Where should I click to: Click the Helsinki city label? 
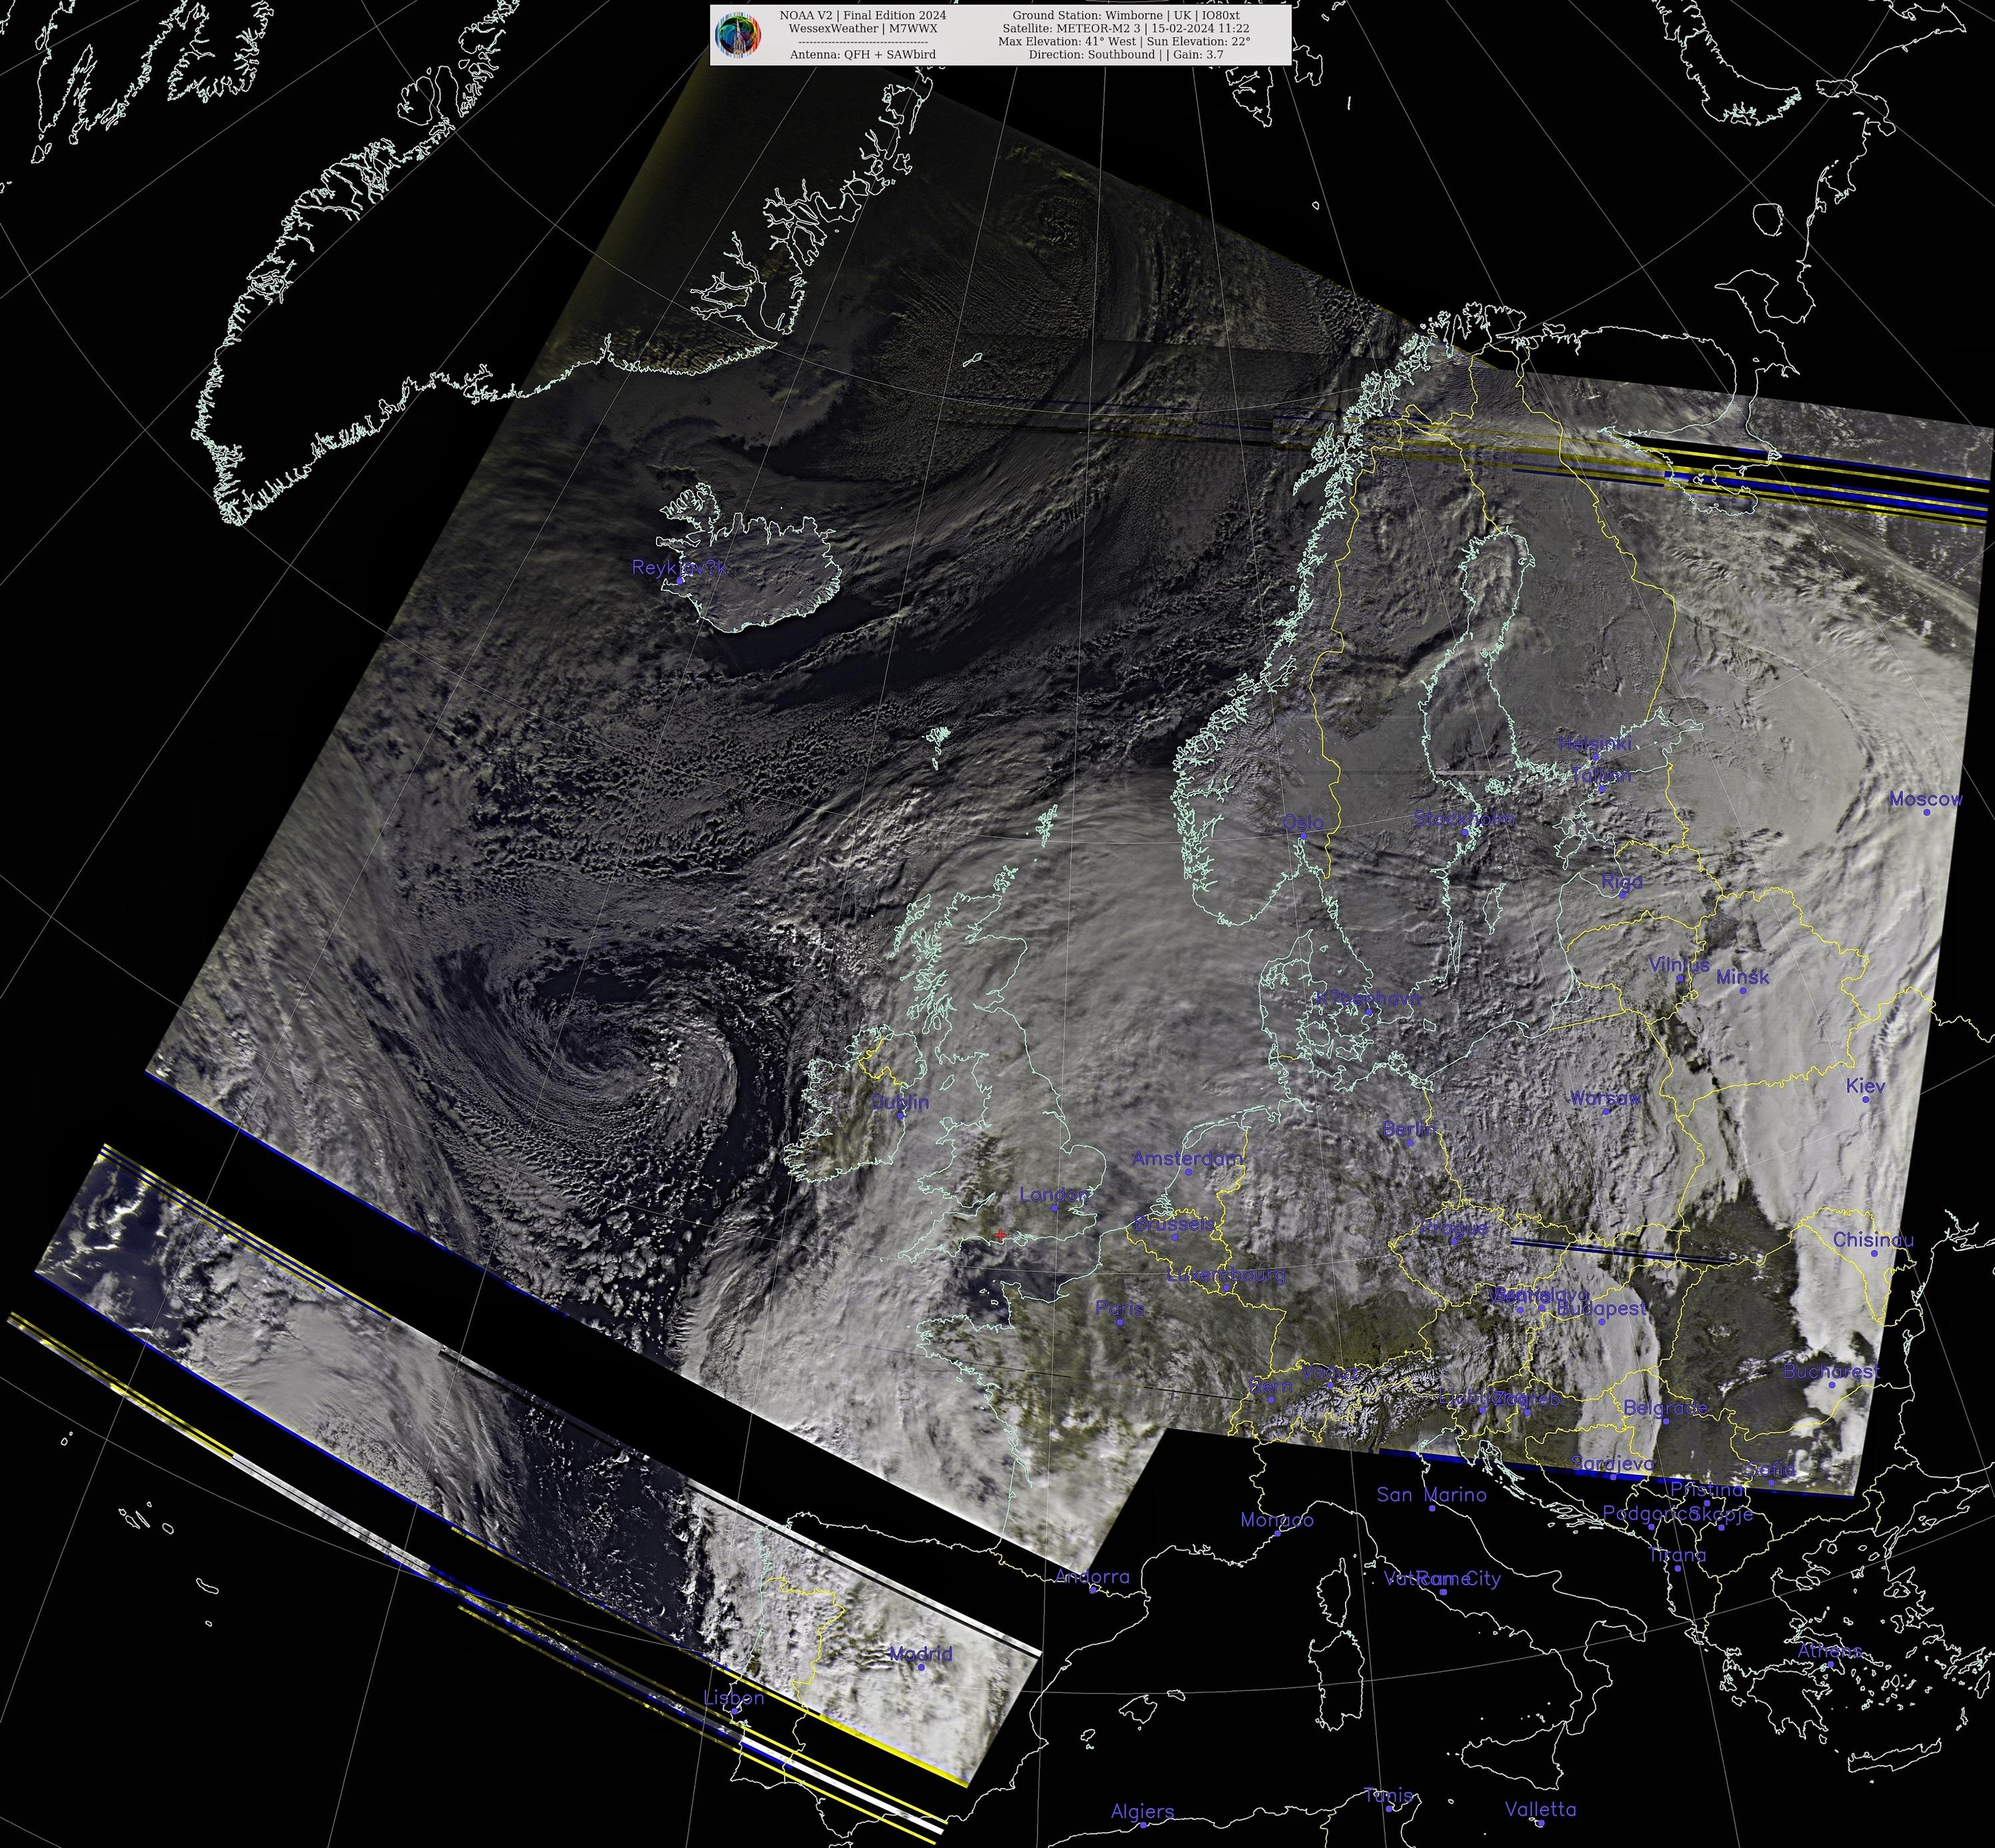tap(1595, 744)
